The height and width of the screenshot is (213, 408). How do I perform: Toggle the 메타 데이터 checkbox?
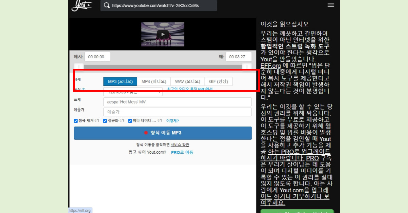pos(130,121)
